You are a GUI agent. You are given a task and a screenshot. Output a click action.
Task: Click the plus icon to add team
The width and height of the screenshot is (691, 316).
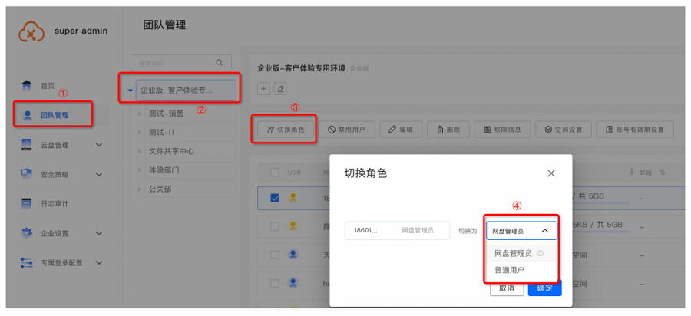click(263, 89)
